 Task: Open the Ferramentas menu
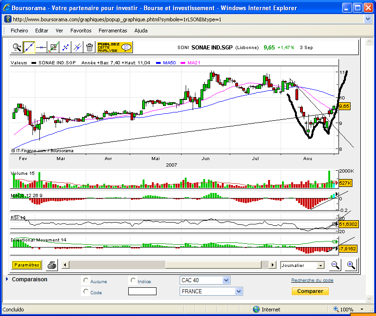pos(113,31)
